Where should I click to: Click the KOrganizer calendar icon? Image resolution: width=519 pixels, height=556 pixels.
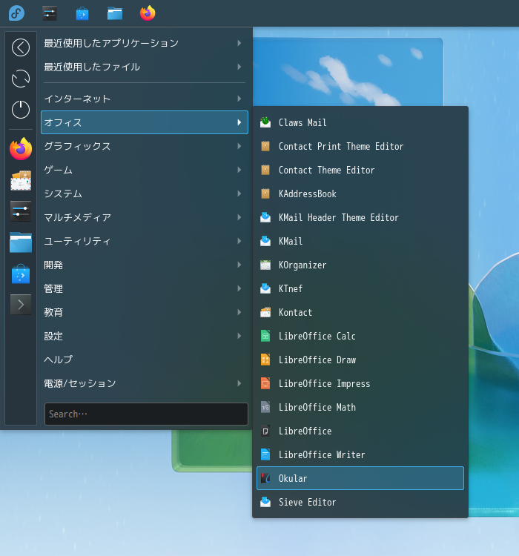click(265, 265)
